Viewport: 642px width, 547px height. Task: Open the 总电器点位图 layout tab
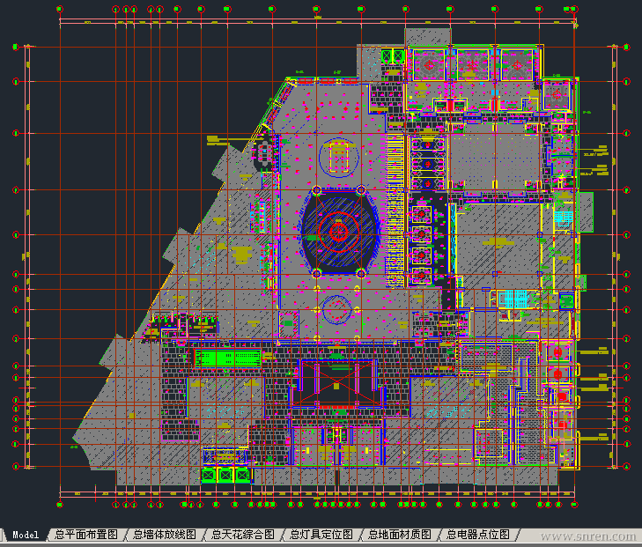[x=478, y=535]
